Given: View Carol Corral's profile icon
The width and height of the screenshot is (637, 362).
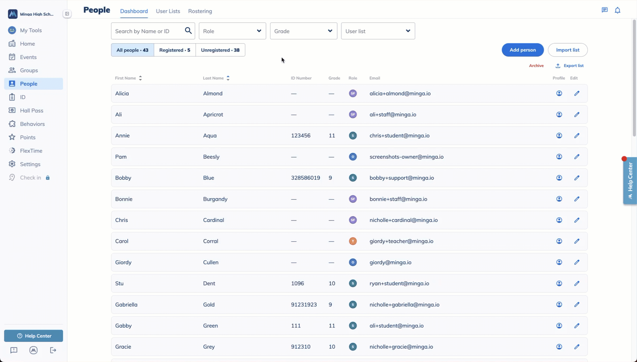Looking at the screenshot, I should (559, 241).
